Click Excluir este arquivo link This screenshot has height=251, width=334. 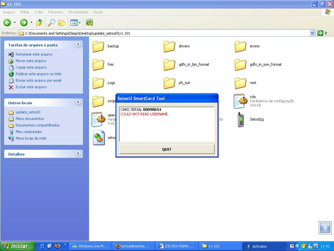31,87
